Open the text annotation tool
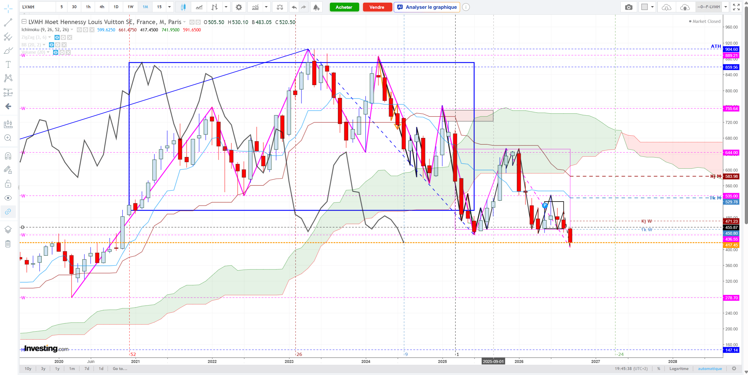The width and height of the screenshot is (748, 375). [x=8, y=65]
